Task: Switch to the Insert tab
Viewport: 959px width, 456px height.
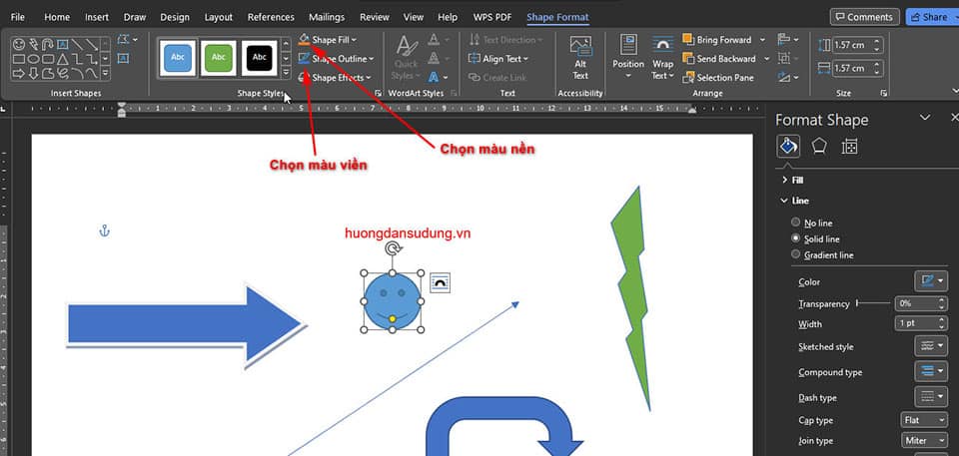Action: 97,17
